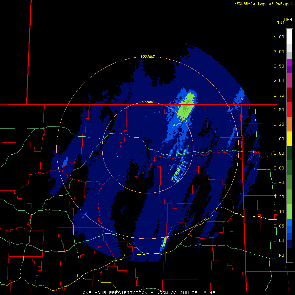Screen dimensions: 295x295
Task: Pick the darkest green legend swatch
Action: pos(289,153)
